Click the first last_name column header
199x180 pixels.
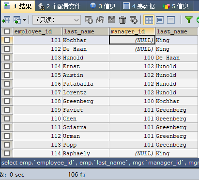[86, 31]
